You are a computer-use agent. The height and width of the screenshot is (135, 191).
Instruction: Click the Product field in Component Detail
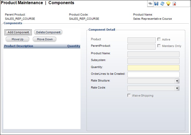tap(141, 40)
